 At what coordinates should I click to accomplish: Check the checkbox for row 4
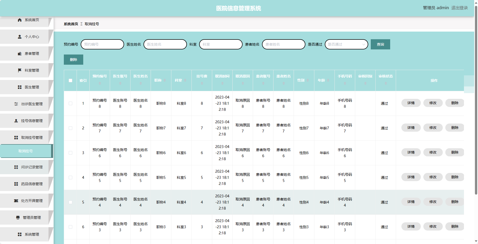70,178
